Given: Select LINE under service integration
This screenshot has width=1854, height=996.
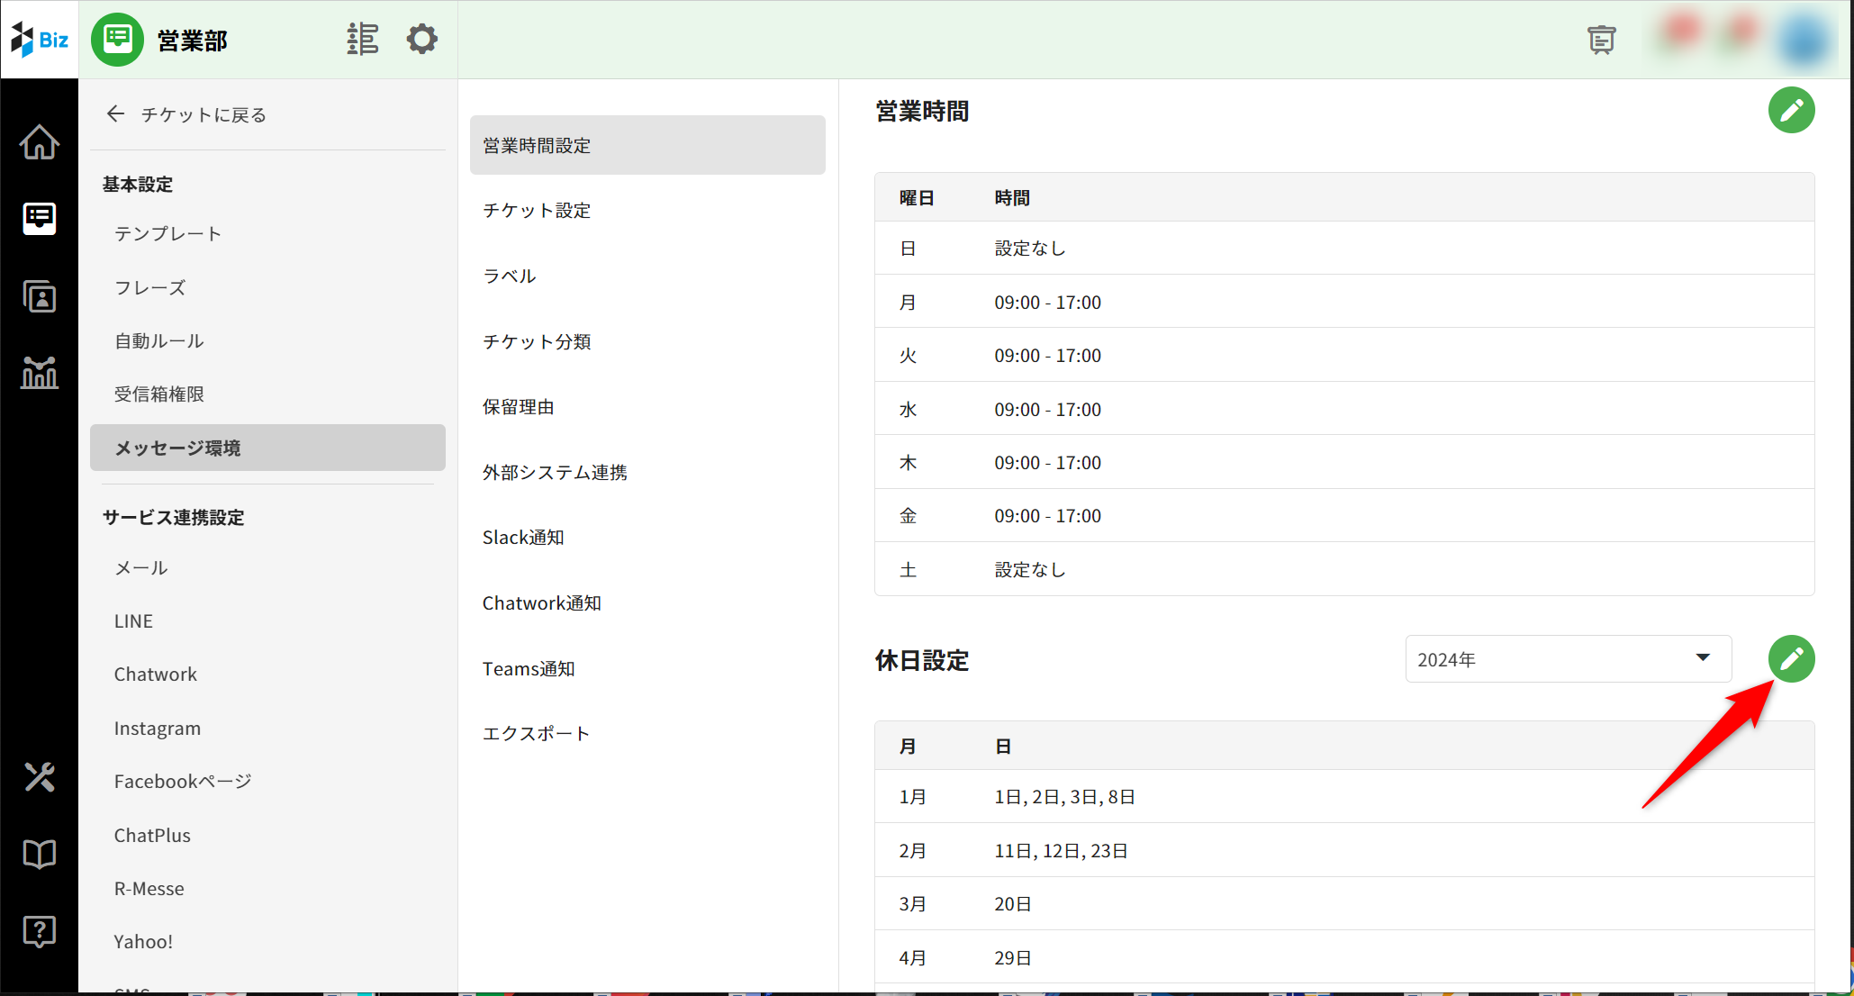Looking at the screenshot, I should [x=133, y=621].
